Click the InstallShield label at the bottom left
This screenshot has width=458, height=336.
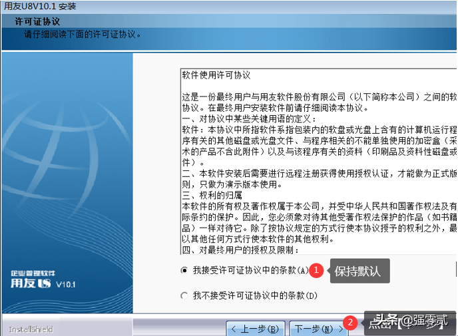coord(31,329)
